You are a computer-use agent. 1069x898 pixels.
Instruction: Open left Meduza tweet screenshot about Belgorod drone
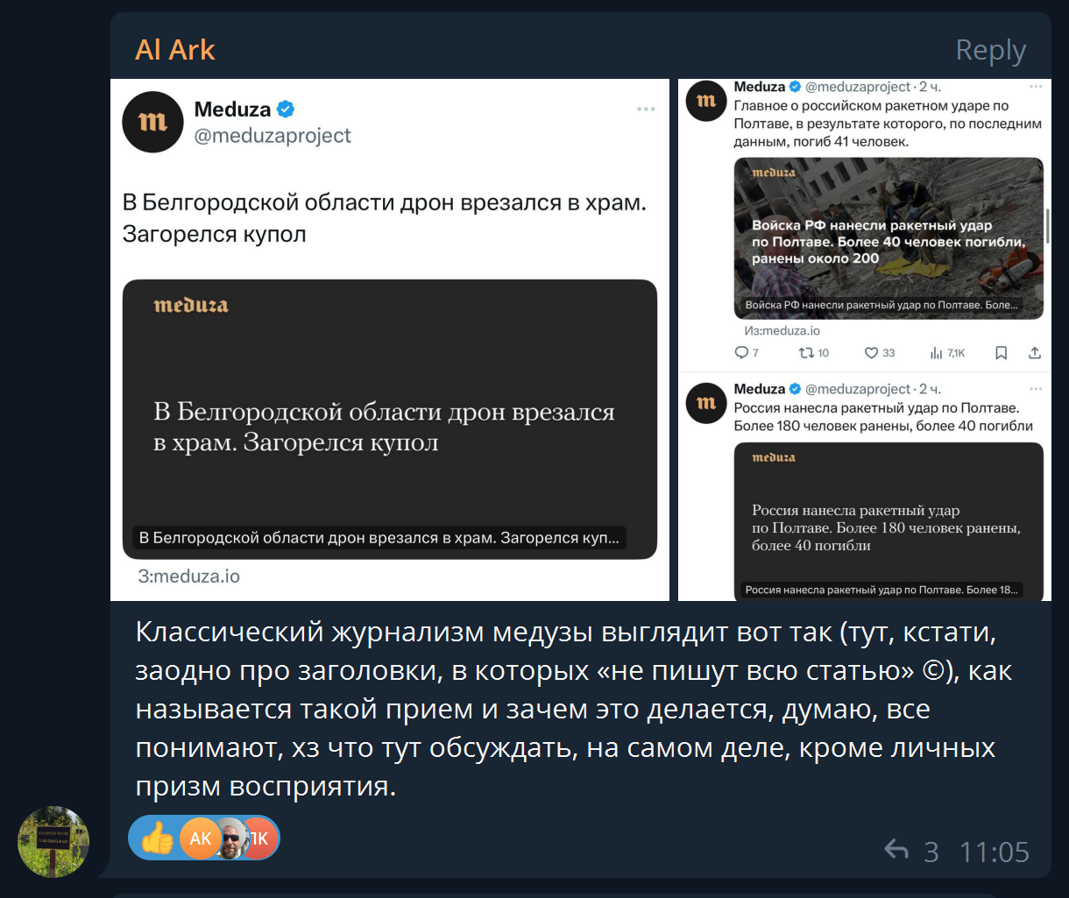[390, 340]
